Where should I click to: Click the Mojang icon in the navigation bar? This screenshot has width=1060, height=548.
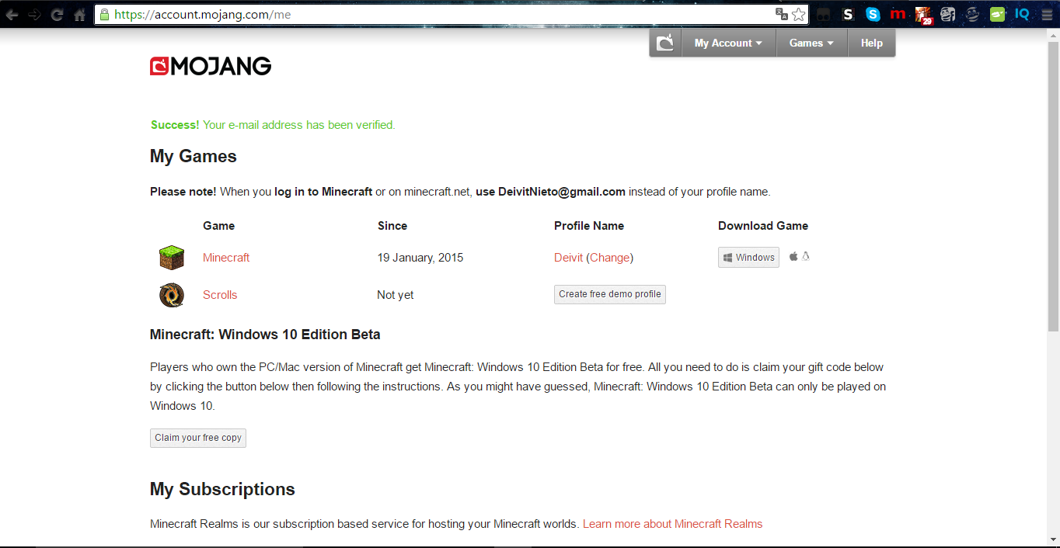coord(665,43)
